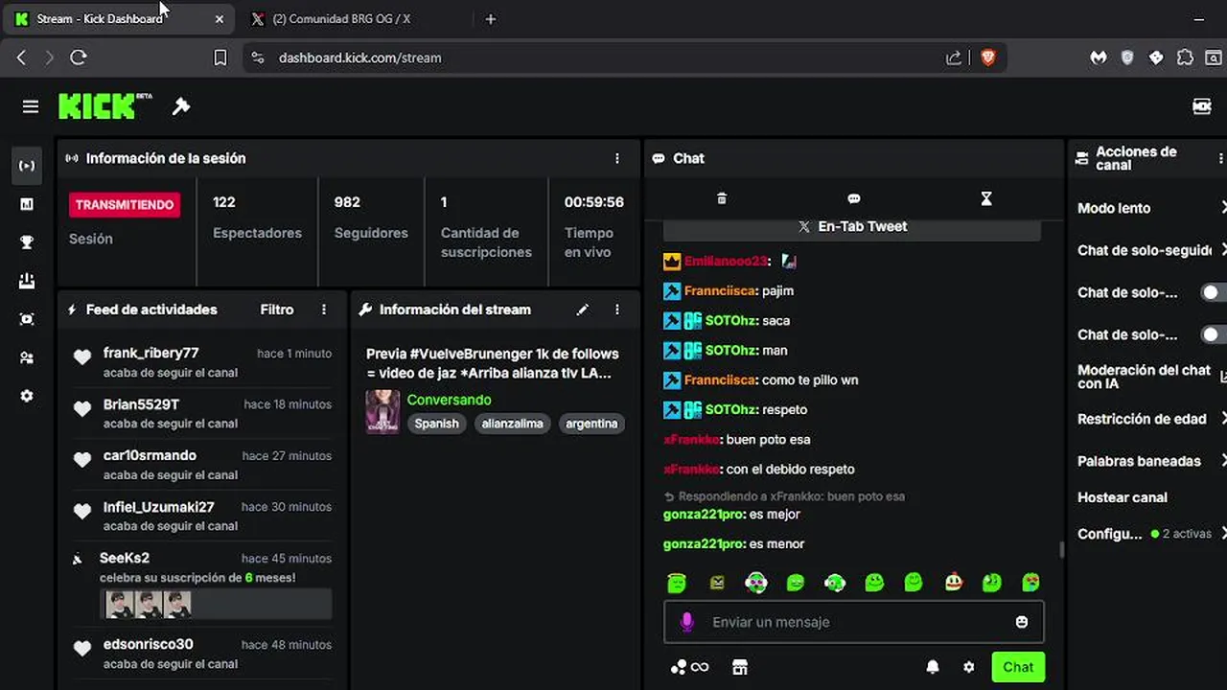Click the points infinity icon below chat
1227x690 pixels.
tap(690, 667)
